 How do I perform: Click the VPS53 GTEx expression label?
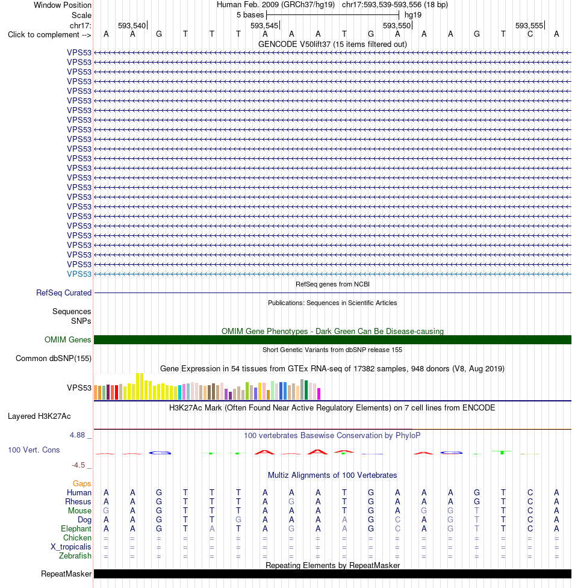[x=79, y=388]
